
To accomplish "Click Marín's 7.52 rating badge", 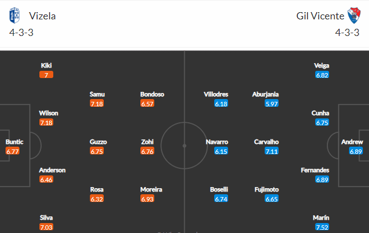I will tap(322, 227).
